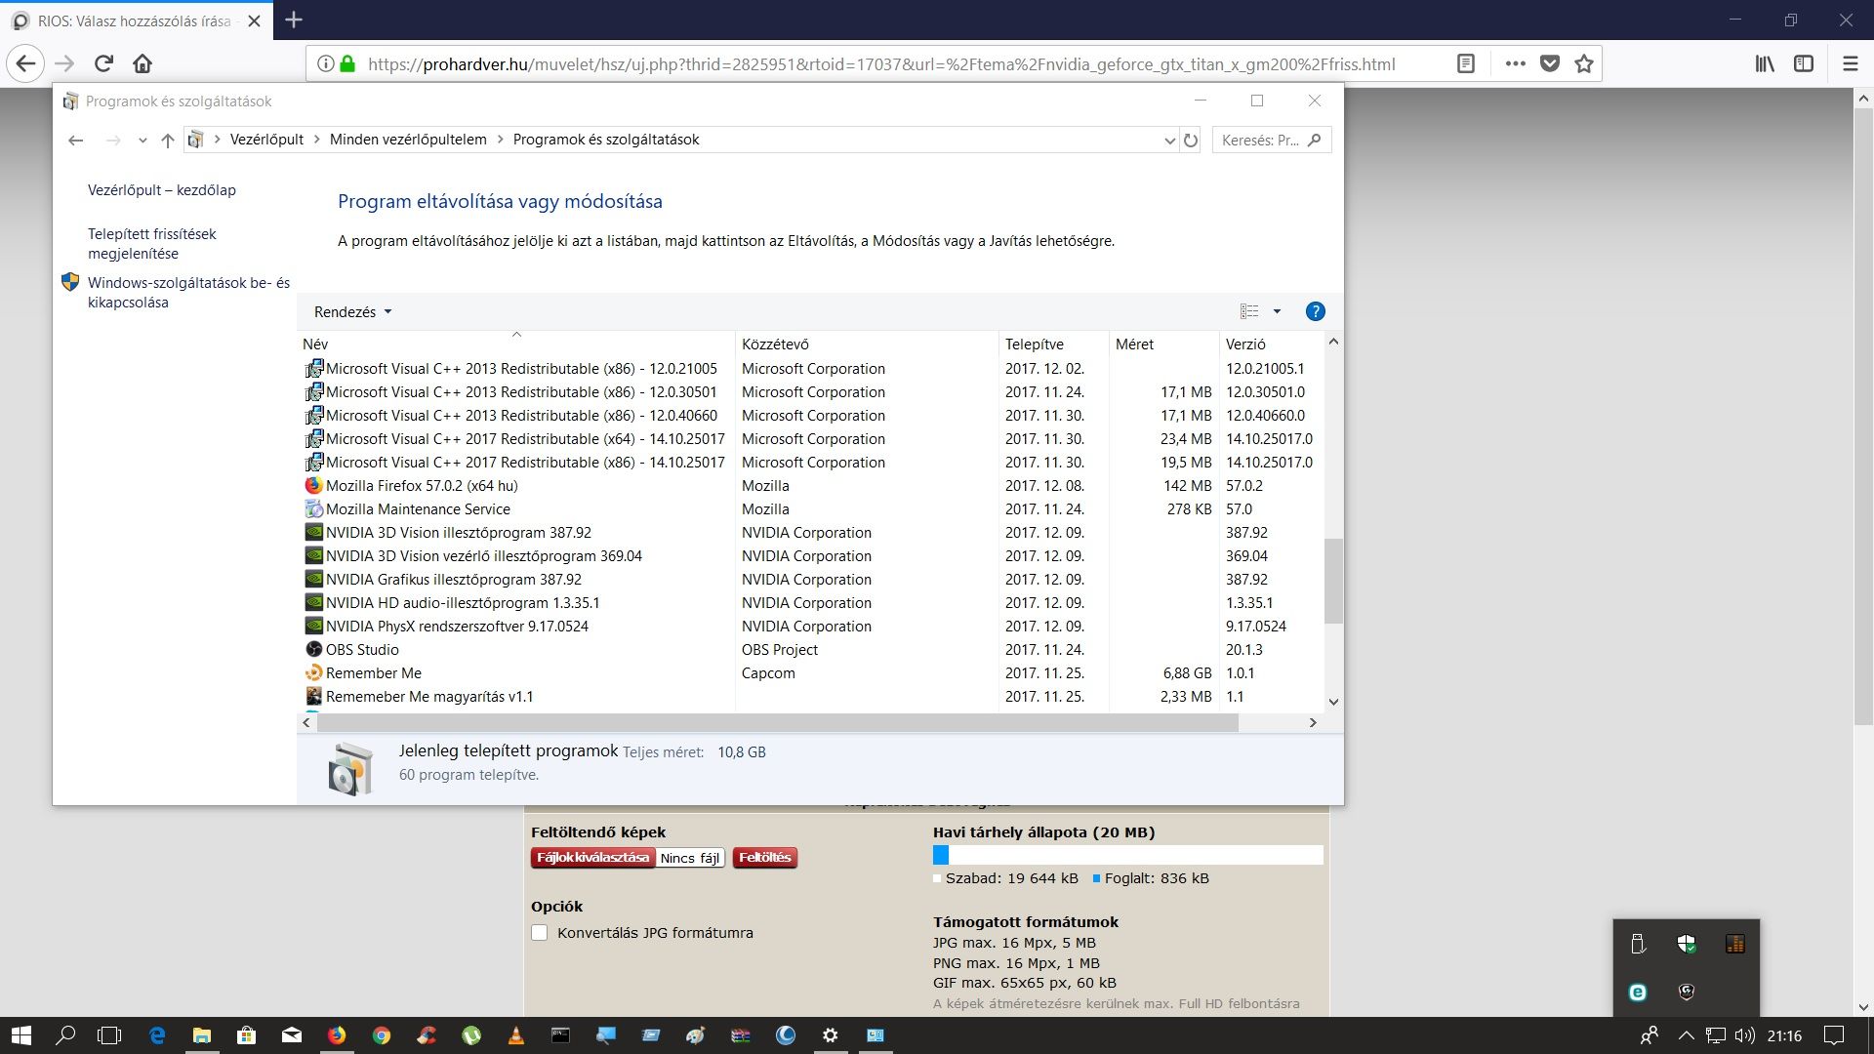The image size is (1874, 1054).
Task: Select the Mozilla Firefox 57.0.2 row
Action: (810, 486)
